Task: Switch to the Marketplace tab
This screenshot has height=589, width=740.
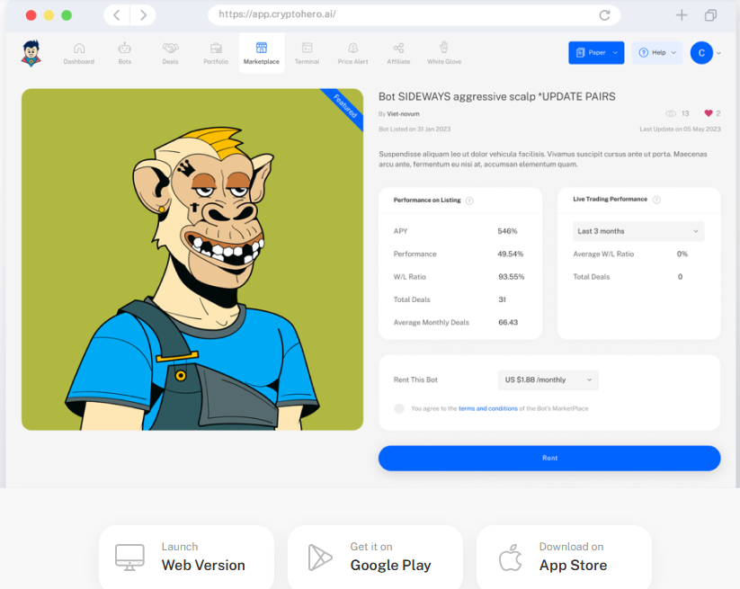Action: point(262,53)
